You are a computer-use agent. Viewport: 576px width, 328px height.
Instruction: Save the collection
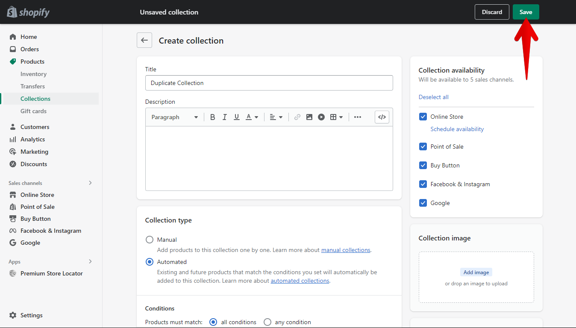526,12
